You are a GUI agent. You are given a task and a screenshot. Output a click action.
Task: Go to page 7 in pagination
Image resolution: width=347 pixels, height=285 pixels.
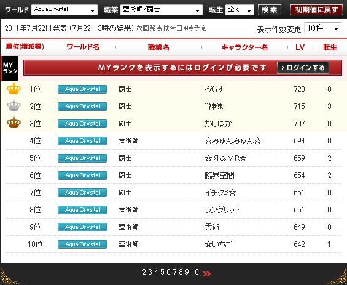(x=175, y=272)
